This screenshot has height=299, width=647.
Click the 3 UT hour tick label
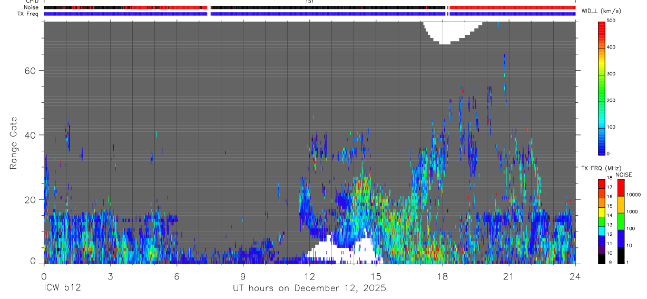click(x=110, y=276)
